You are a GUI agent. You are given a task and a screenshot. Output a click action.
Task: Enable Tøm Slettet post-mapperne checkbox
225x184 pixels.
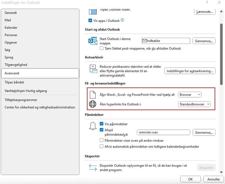(x=102, y=48)
